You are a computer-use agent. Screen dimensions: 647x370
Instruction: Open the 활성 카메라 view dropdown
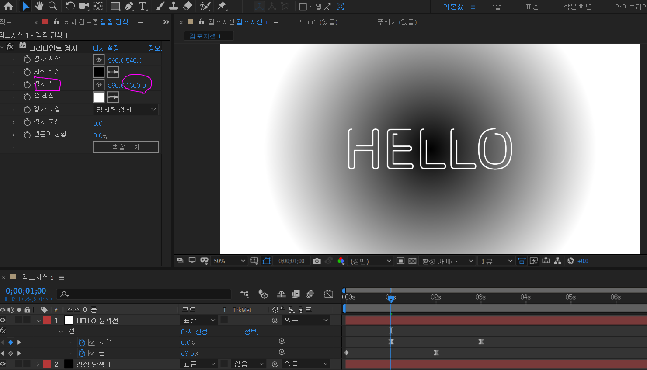(447, 261)
